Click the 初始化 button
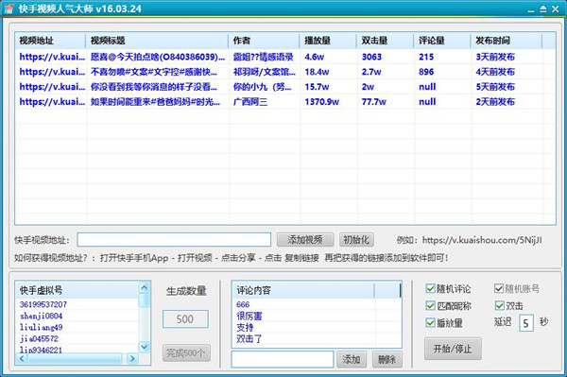This screenshot has width=567, height=377. click(x=356, y=240)
